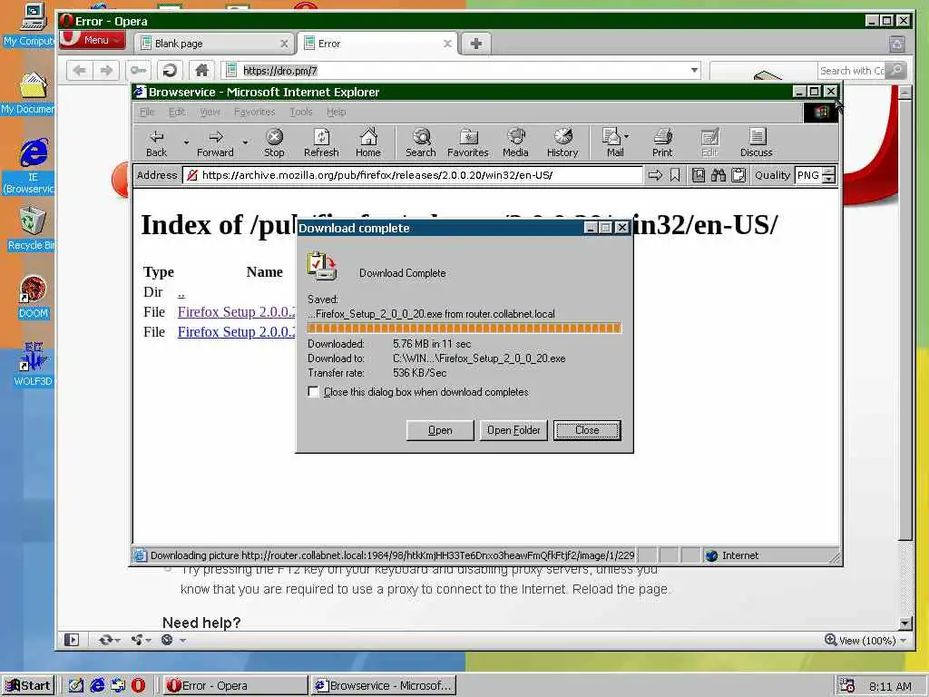Expand the Mail button dropdown arrow

627,136
